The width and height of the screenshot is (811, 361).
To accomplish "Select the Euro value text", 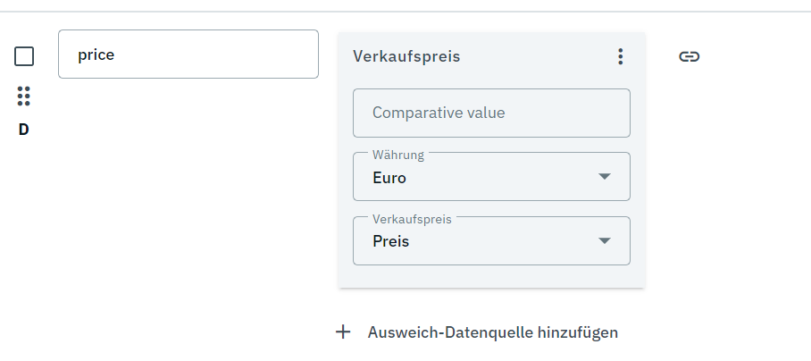I will (x=389, y=178).
